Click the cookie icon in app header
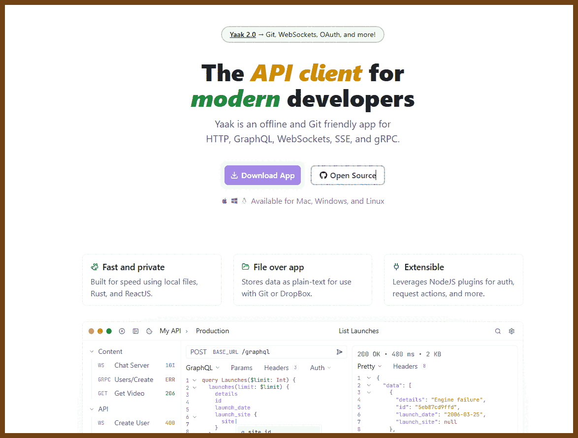 pyautogui.click(x=149, y=331)
